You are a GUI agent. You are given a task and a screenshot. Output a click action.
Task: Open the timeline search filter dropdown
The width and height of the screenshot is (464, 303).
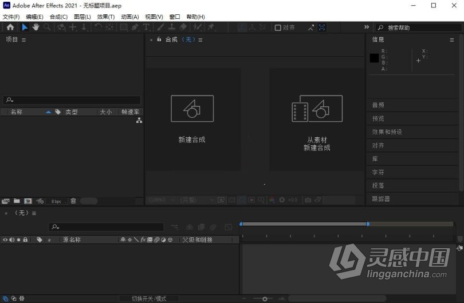(x=56, y=227)
